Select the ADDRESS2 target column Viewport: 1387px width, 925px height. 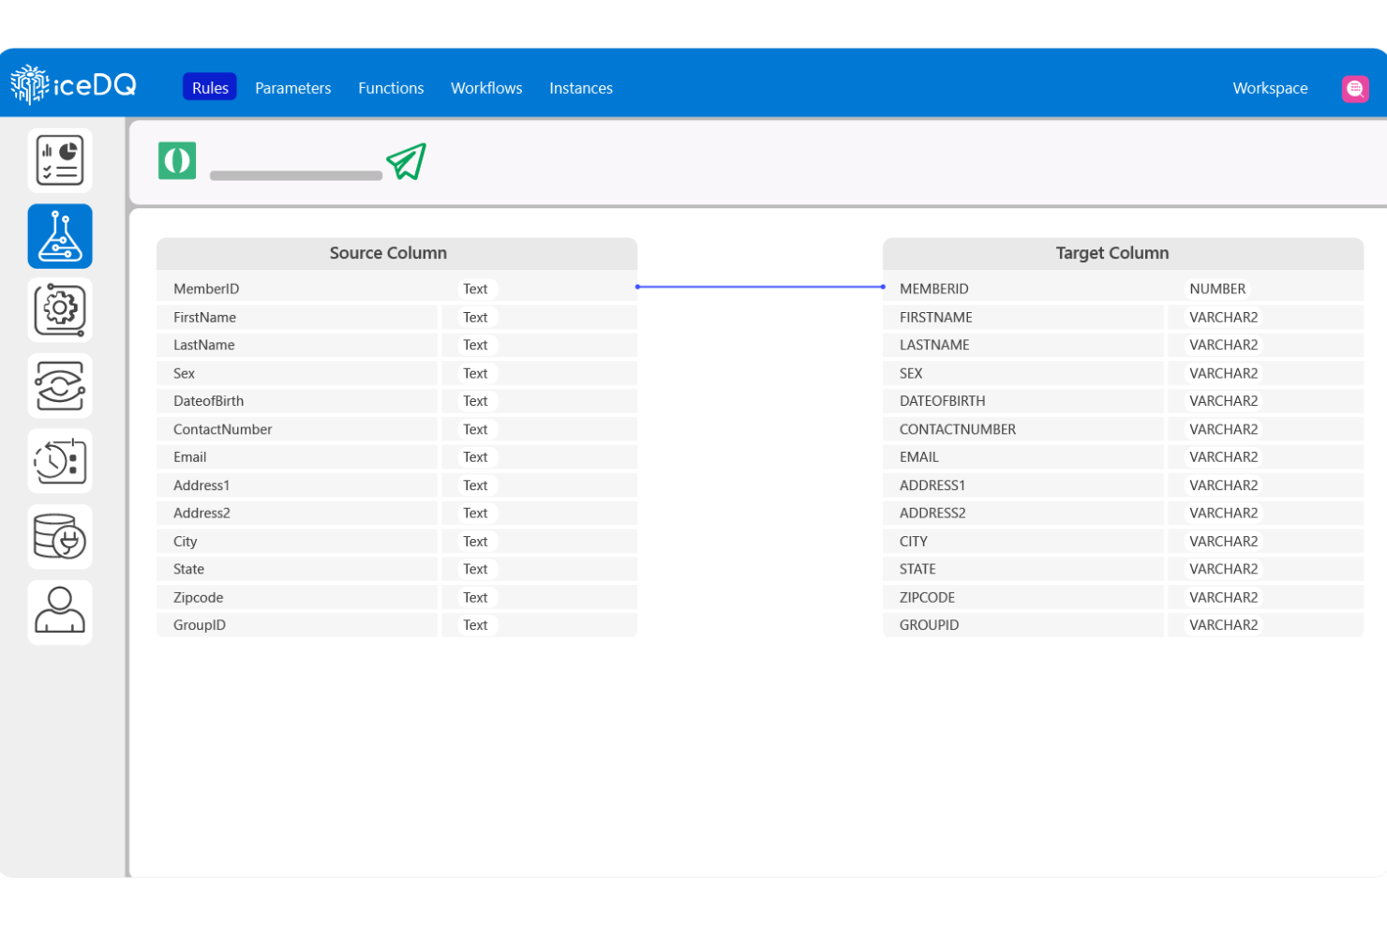tap(1023, 513)
